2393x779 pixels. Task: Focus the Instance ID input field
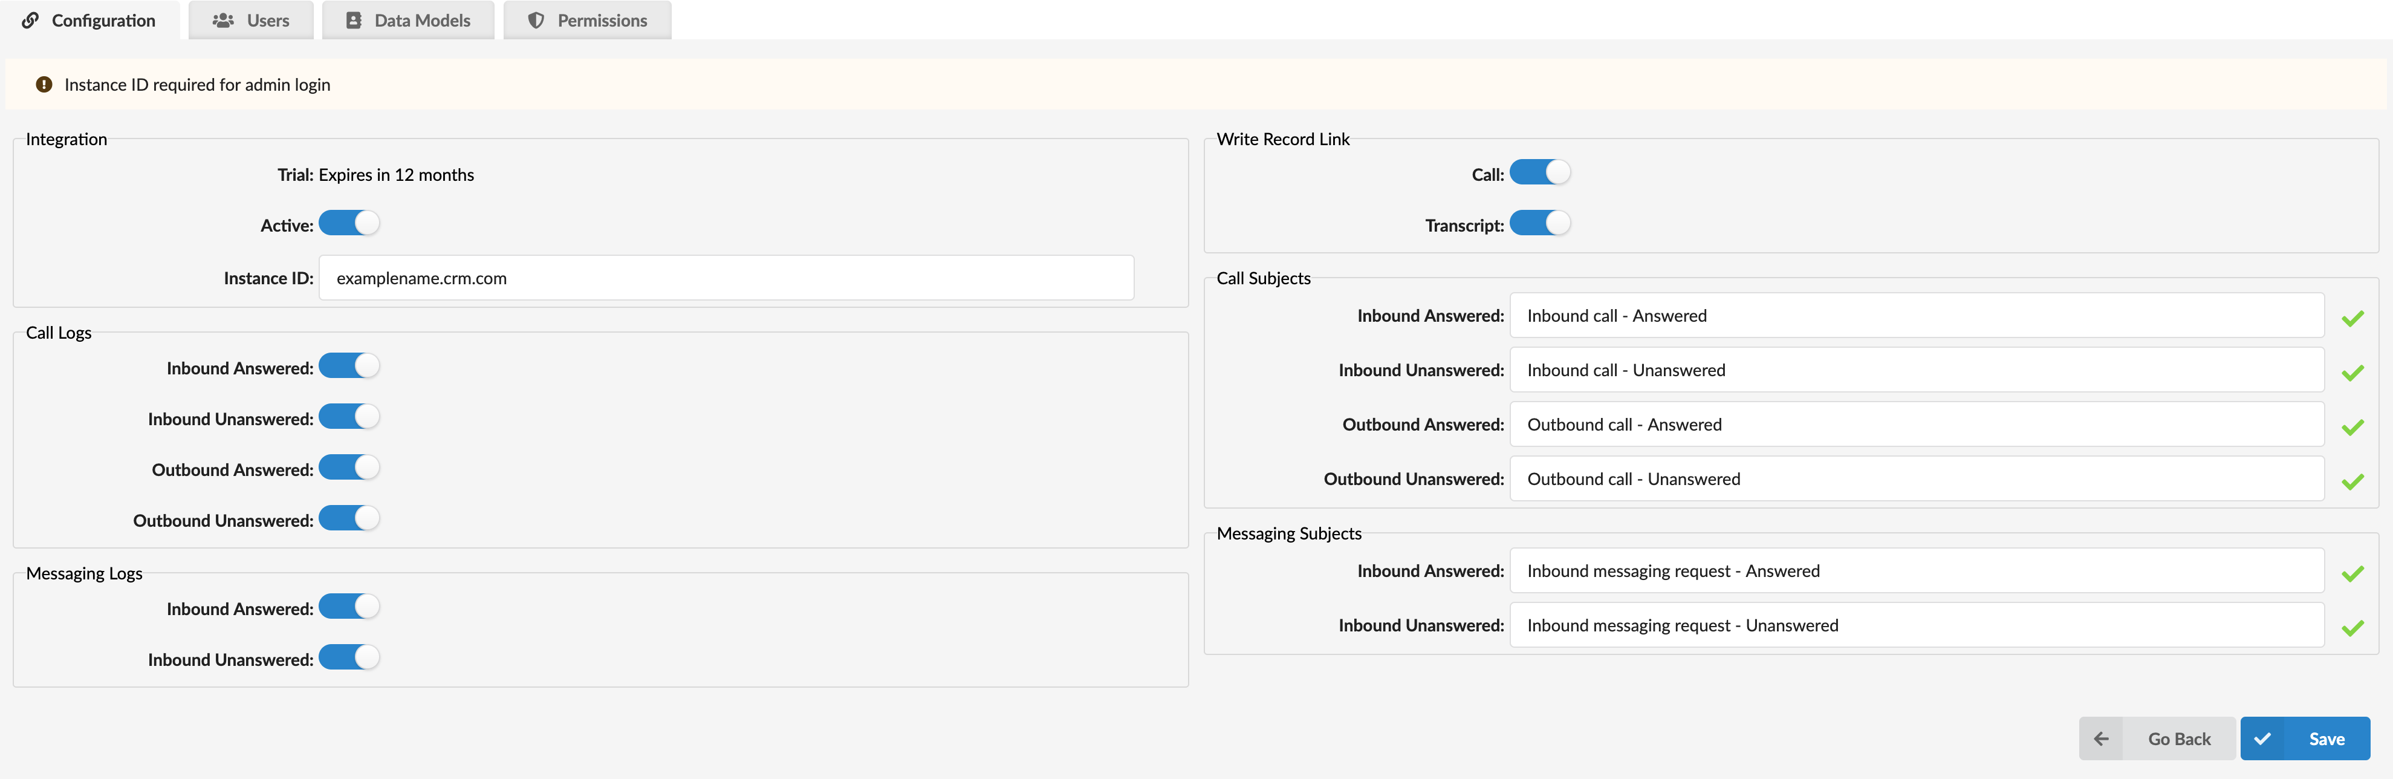(x=727, y=278)
